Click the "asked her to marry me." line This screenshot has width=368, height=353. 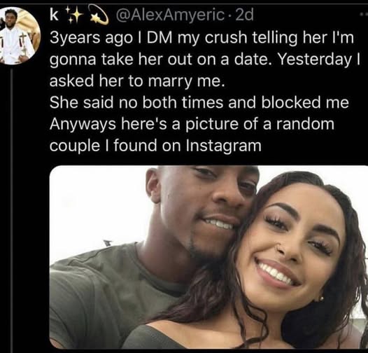click(136, 81)
